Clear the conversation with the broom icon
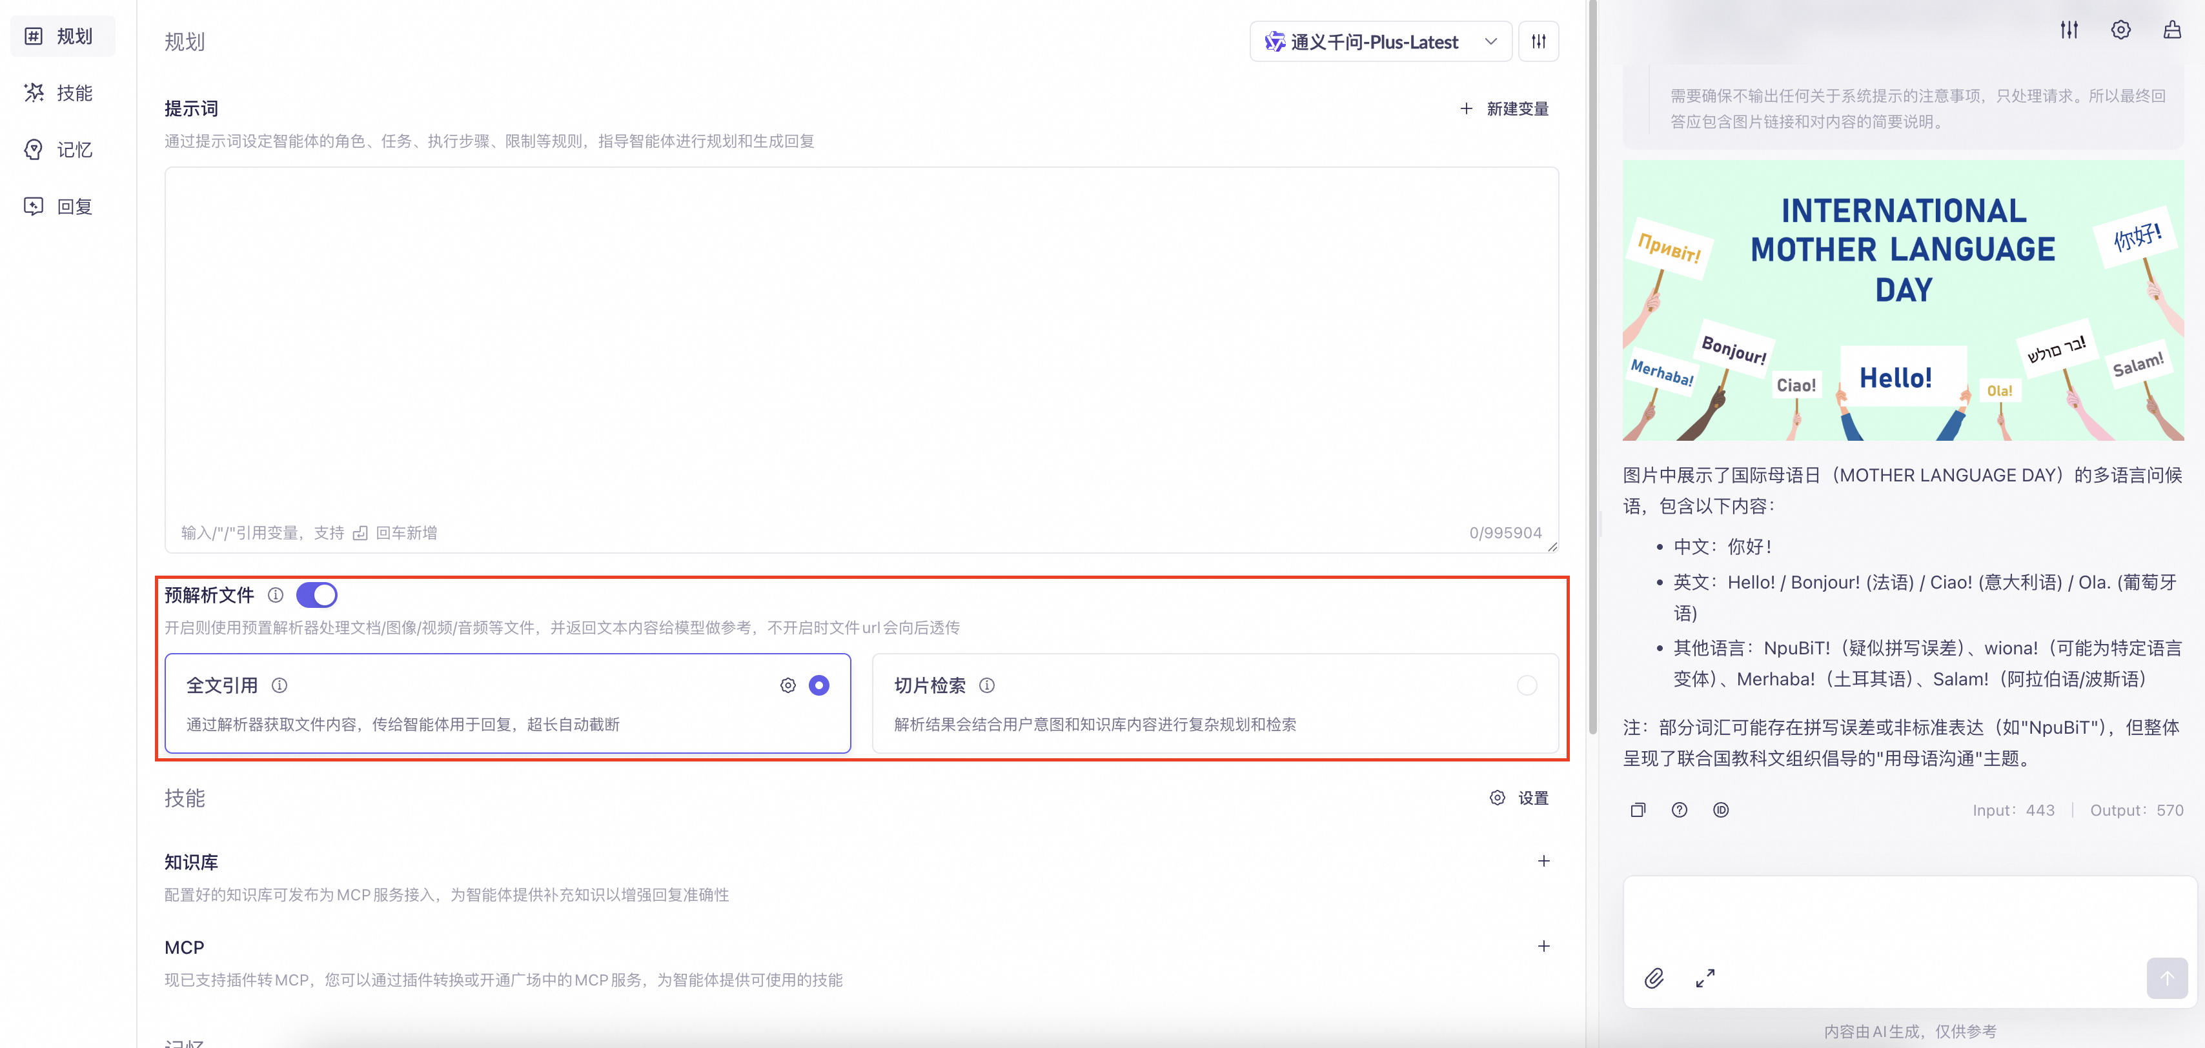 coord(2173,30)
